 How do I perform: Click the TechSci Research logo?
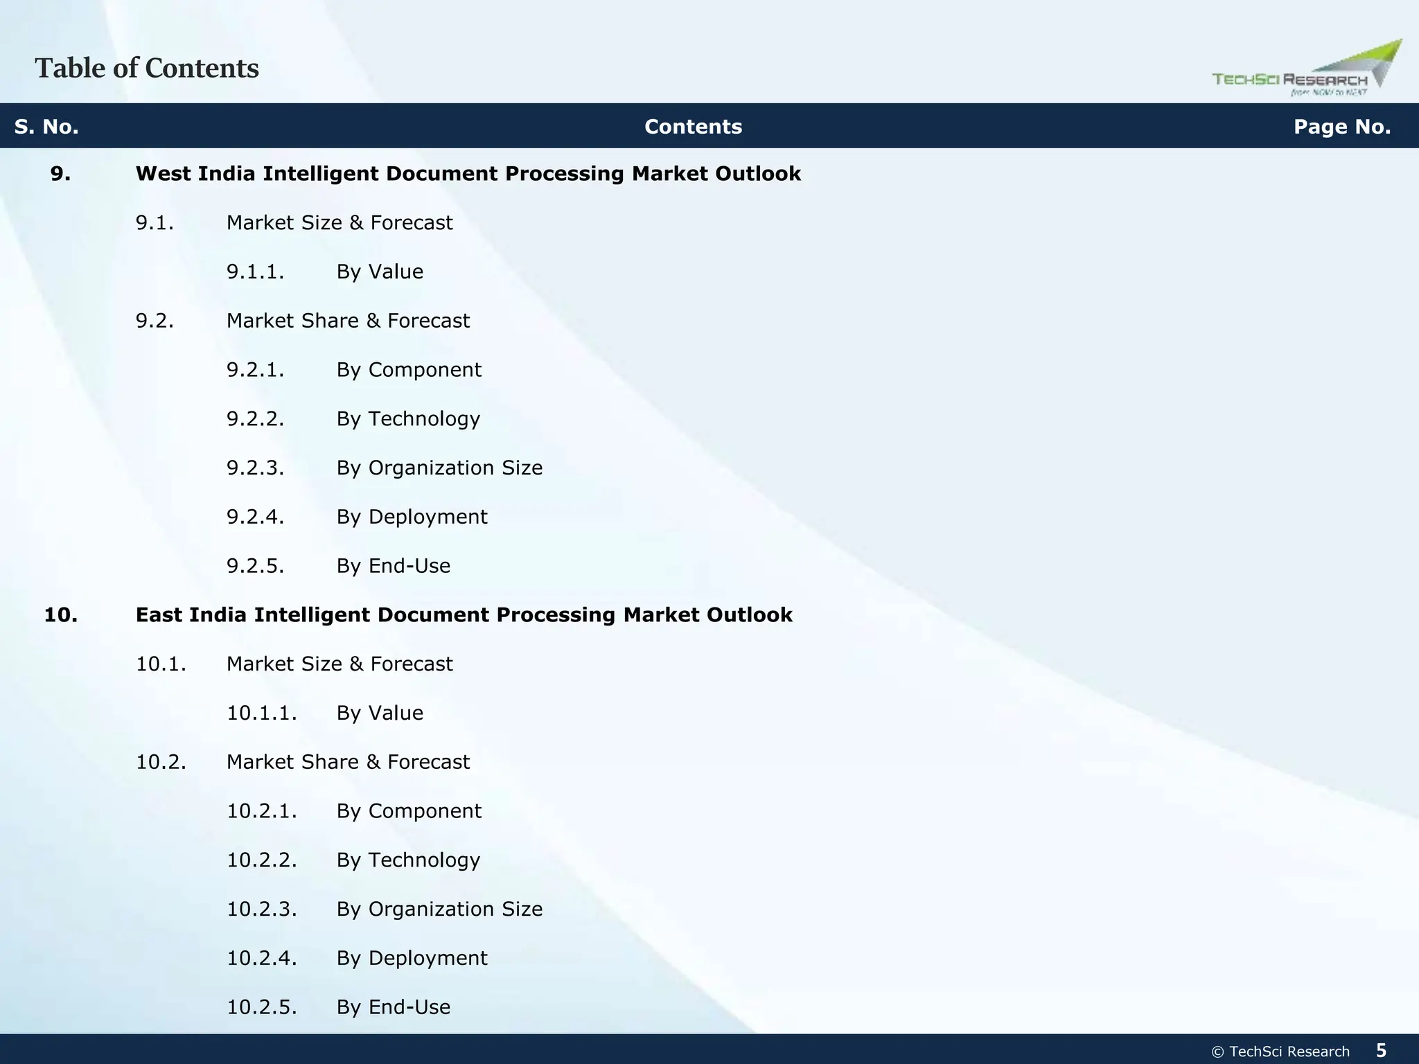coord(1305,71)
